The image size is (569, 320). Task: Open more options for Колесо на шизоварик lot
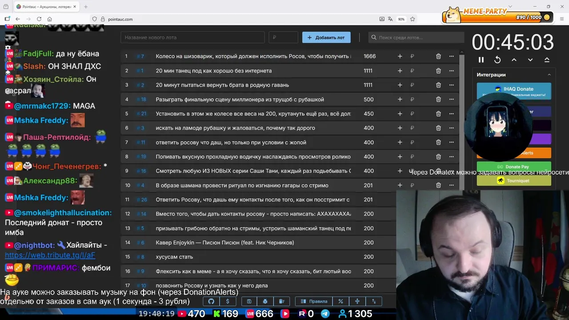pos(451,56)
